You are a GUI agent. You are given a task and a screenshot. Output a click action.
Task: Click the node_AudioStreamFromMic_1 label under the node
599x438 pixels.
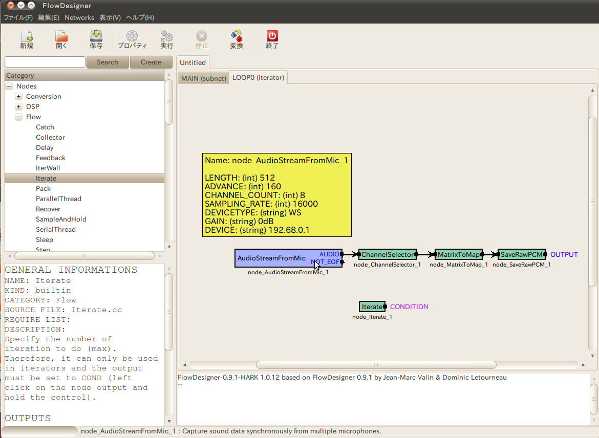coord(288,272)
